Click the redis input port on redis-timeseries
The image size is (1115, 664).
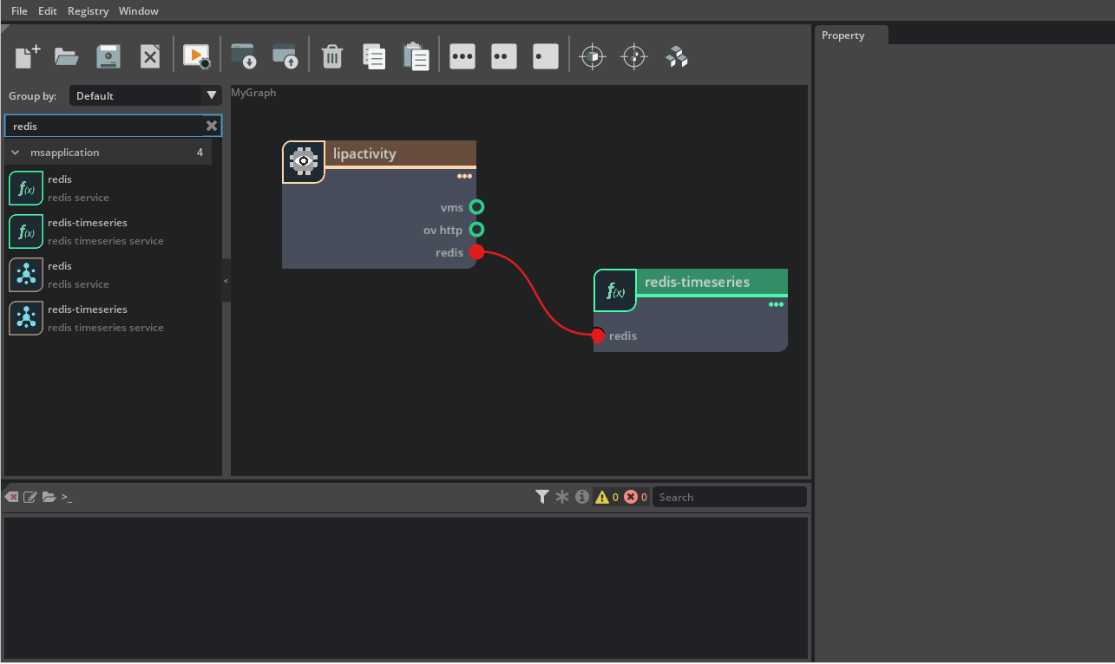[x=598, y=335]
